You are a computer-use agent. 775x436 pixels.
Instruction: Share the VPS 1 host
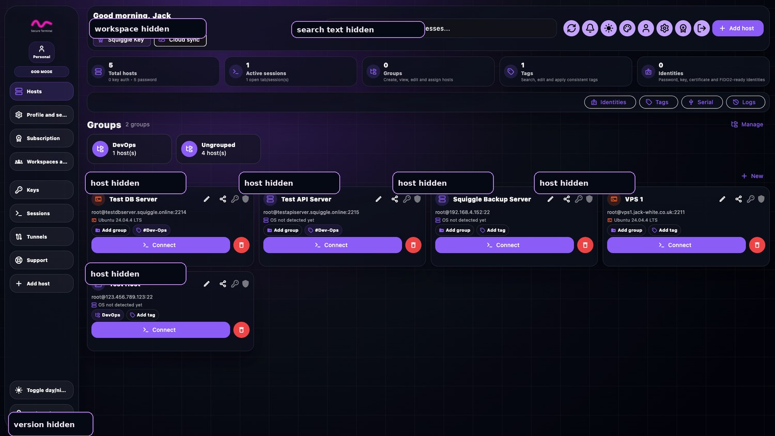[x=738, y=199]
